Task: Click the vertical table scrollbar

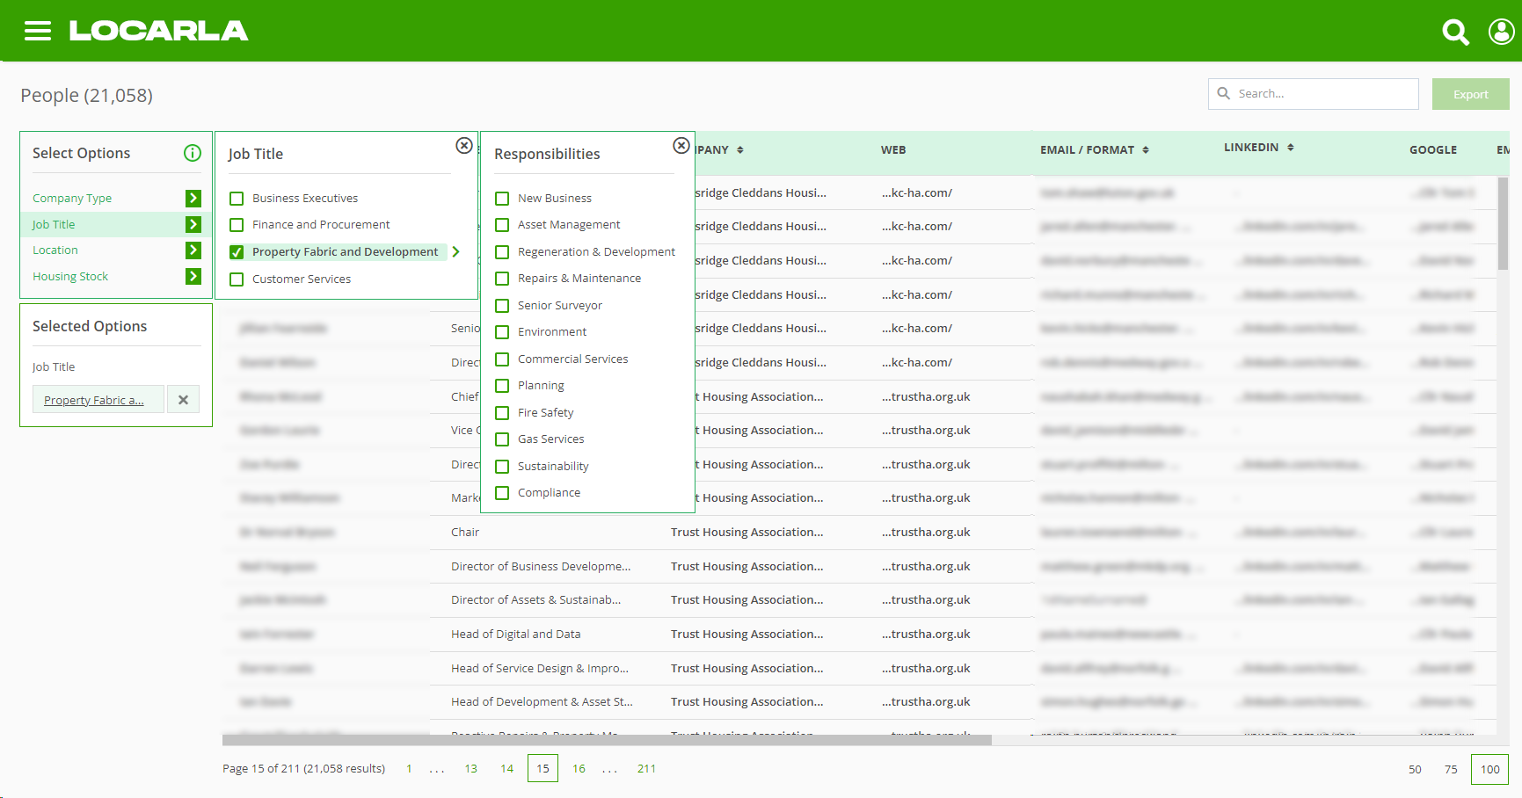Action: (x=1503, y=223)
